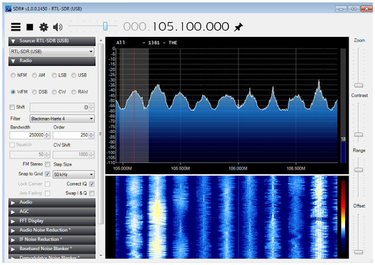Image resolution: width=375 pixels, height=265 pixels.
Task: Choose USB demodulation mode
Action: (x=73, y=75)
